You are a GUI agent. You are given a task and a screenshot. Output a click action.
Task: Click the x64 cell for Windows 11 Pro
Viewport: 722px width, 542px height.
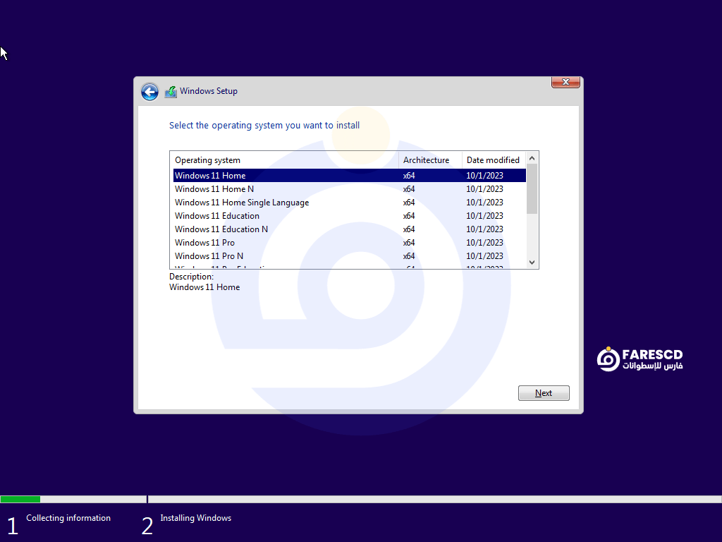409,243
